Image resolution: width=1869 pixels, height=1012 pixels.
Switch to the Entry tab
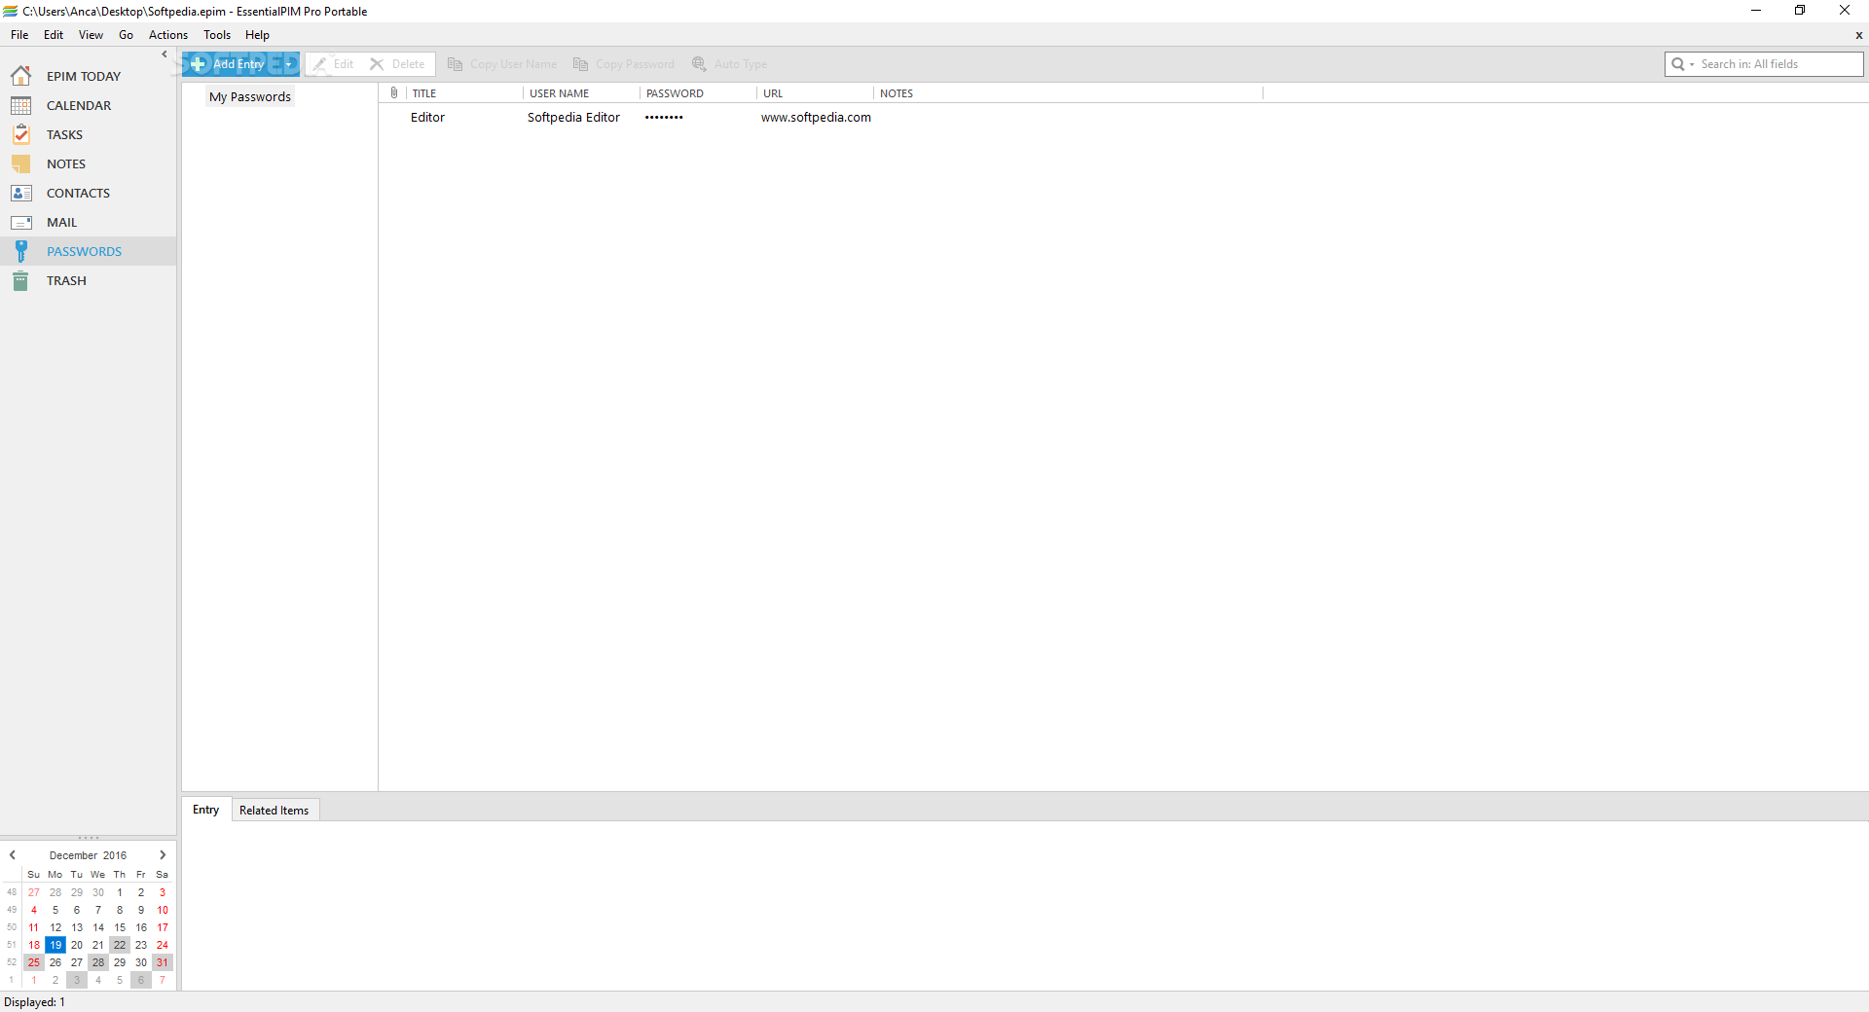(206, 810)
